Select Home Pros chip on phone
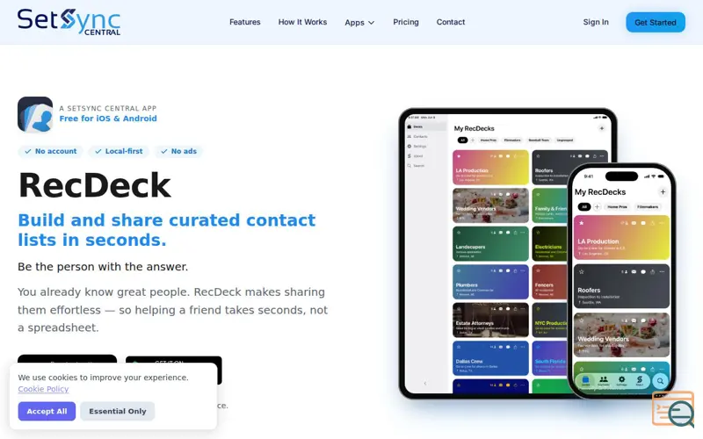Image resolution: width=703 pixels, height=439 pixels. click(x=617, y=206)
